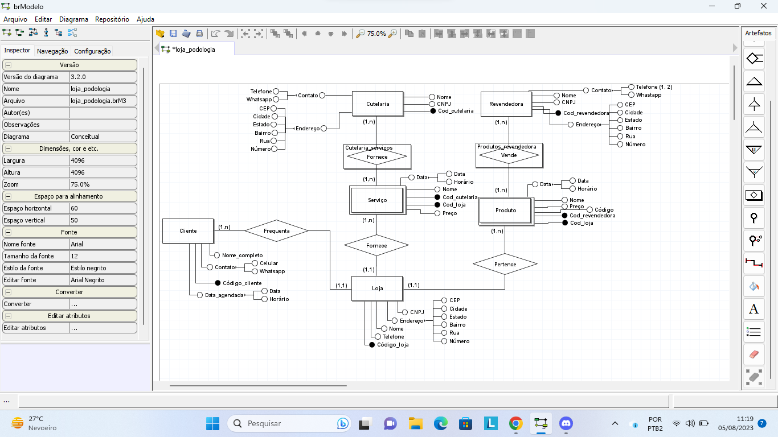Select the red connector line tool
The width and height of the screenshot is (778, 437).
(754, 263)
